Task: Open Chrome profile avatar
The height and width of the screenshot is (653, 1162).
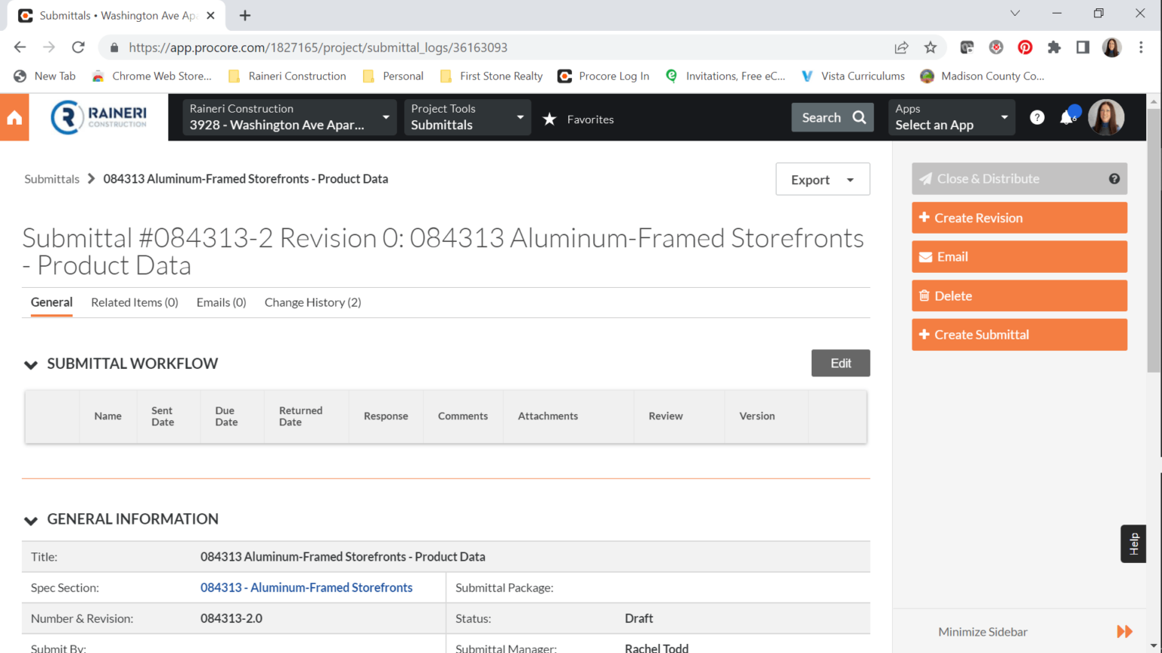Action: coord(1112,48)
